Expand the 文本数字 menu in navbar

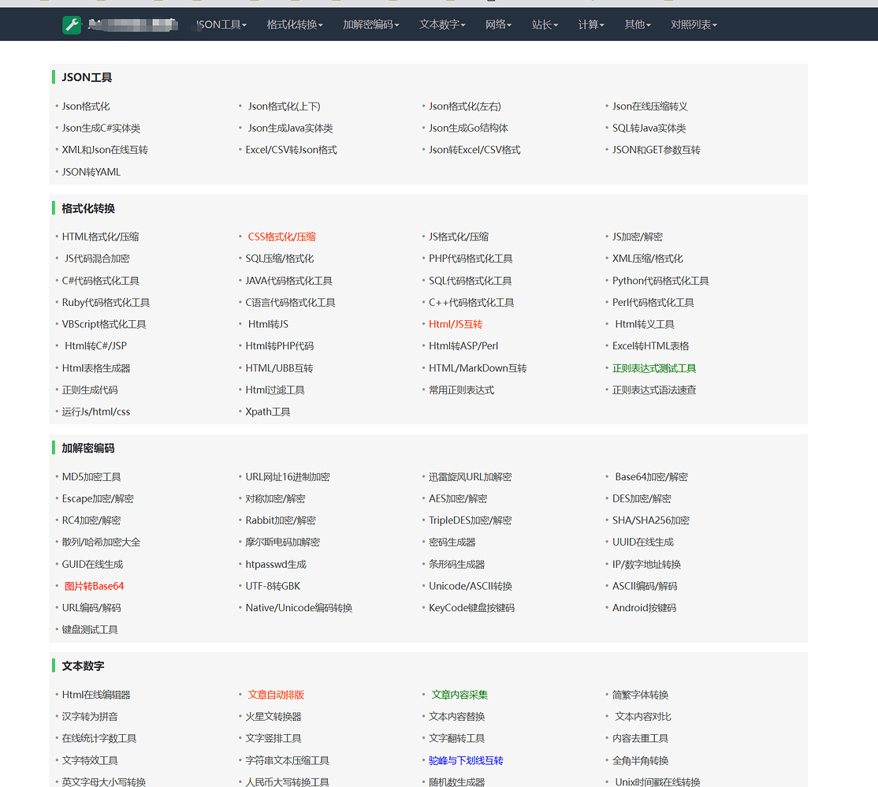442,25
